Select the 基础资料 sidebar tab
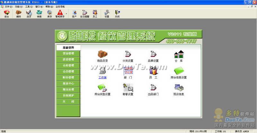This screenshot has height=133, width=257. click(x=68, y=48)
